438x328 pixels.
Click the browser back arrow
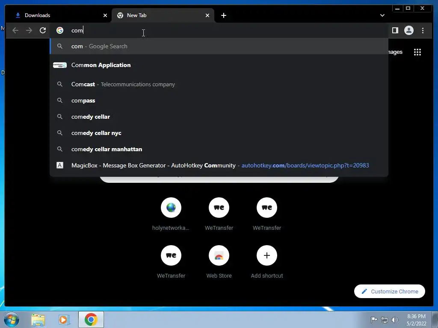[15, 30]
